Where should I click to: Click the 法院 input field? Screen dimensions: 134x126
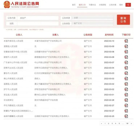tap(38, 24)
